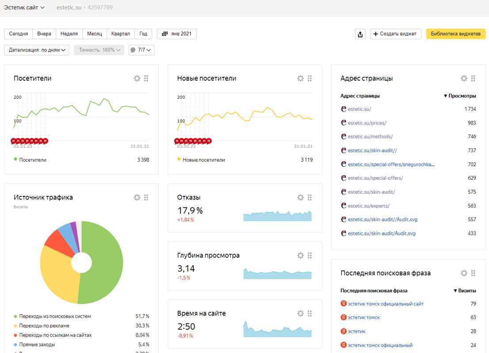Click yellow pie segment for ad traffic
Viewport: 489px width, 353px height.
coord(57,275)
